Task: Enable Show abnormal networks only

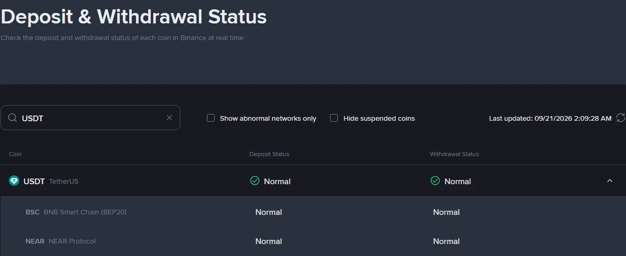Action: click(x=211, y=118)
